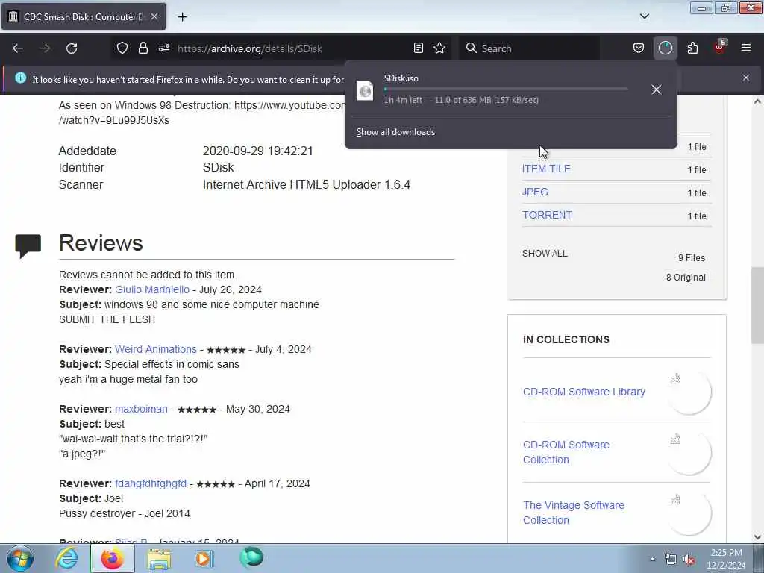Open the green round taskbar app
764x573 pixels.
251,558
